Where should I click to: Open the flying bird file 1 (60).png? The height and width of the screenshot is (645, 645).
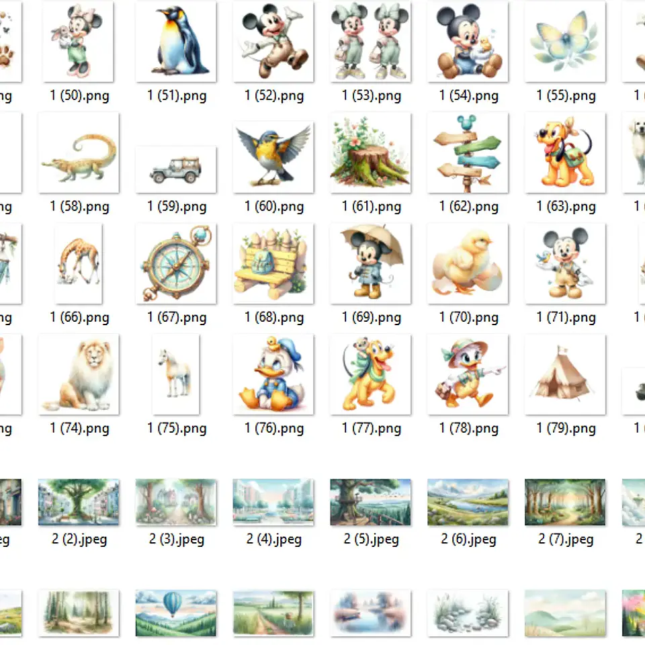(x=273, y=153)
